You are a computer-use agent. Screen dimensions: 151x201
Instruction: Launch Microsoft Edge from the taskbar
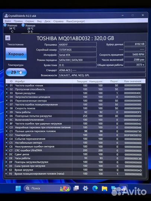tap(95, 188)
